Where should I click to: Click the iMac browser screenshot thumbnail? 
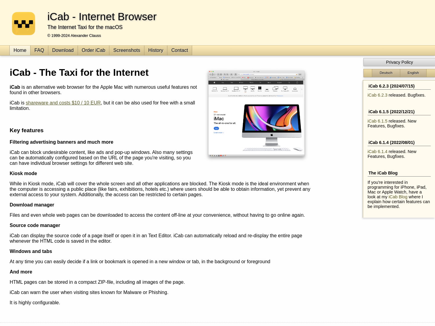256,114
